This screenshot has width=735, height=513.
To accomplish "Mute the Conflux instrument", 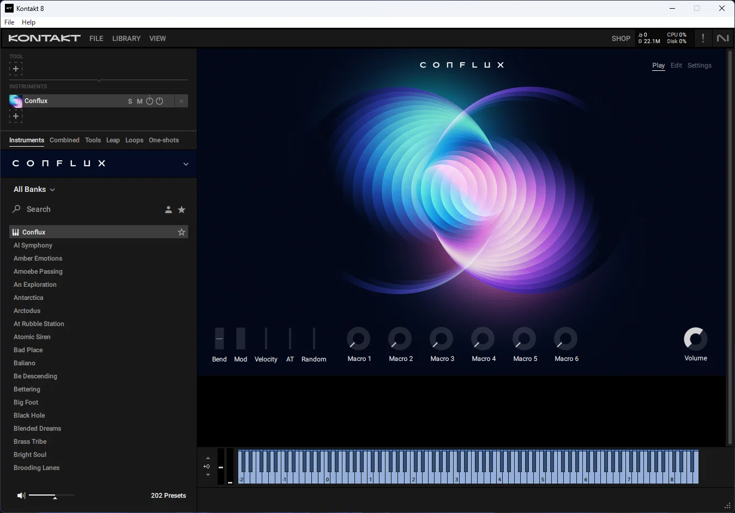I will point(140,101).
